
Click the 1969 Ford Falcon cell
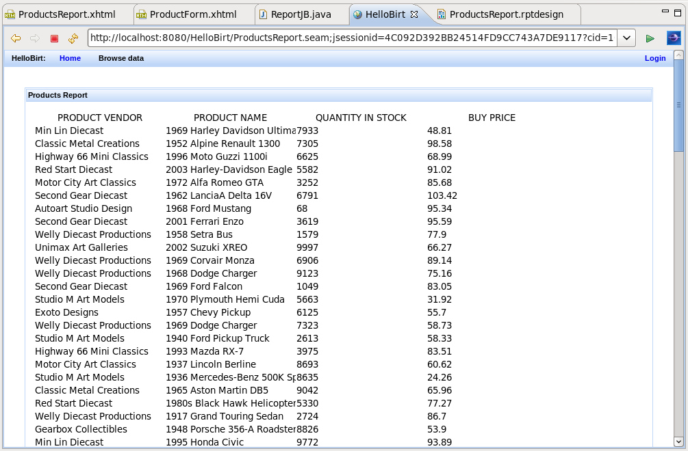204,287
